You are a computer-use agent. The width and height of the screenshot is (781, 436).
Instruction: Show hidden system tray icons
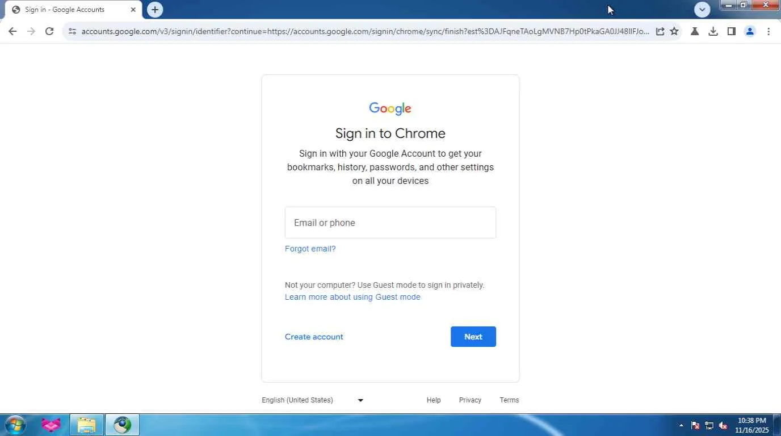[x=681, y=425]
